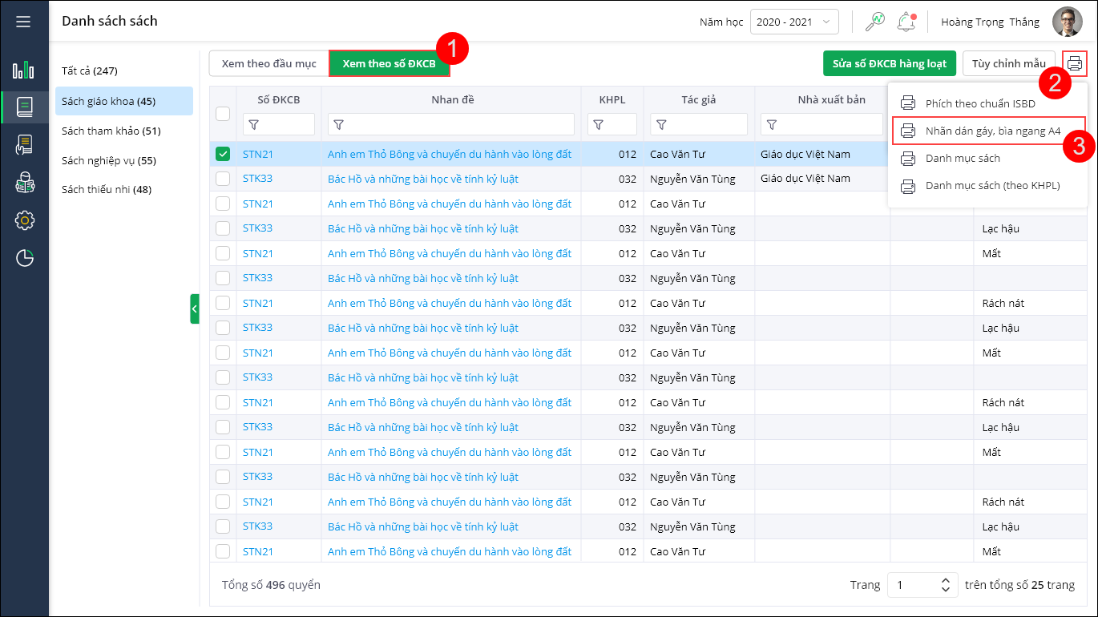The image size is (1098, 617).
Task: Click the Nhà xuất bản filter field
Action: pos(822,124)
